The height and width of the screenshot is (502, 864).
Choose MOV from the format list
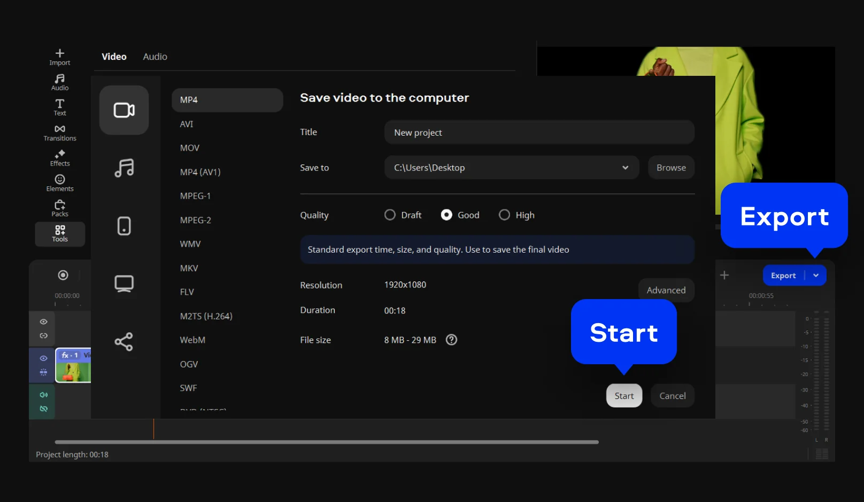pos(190,148)
